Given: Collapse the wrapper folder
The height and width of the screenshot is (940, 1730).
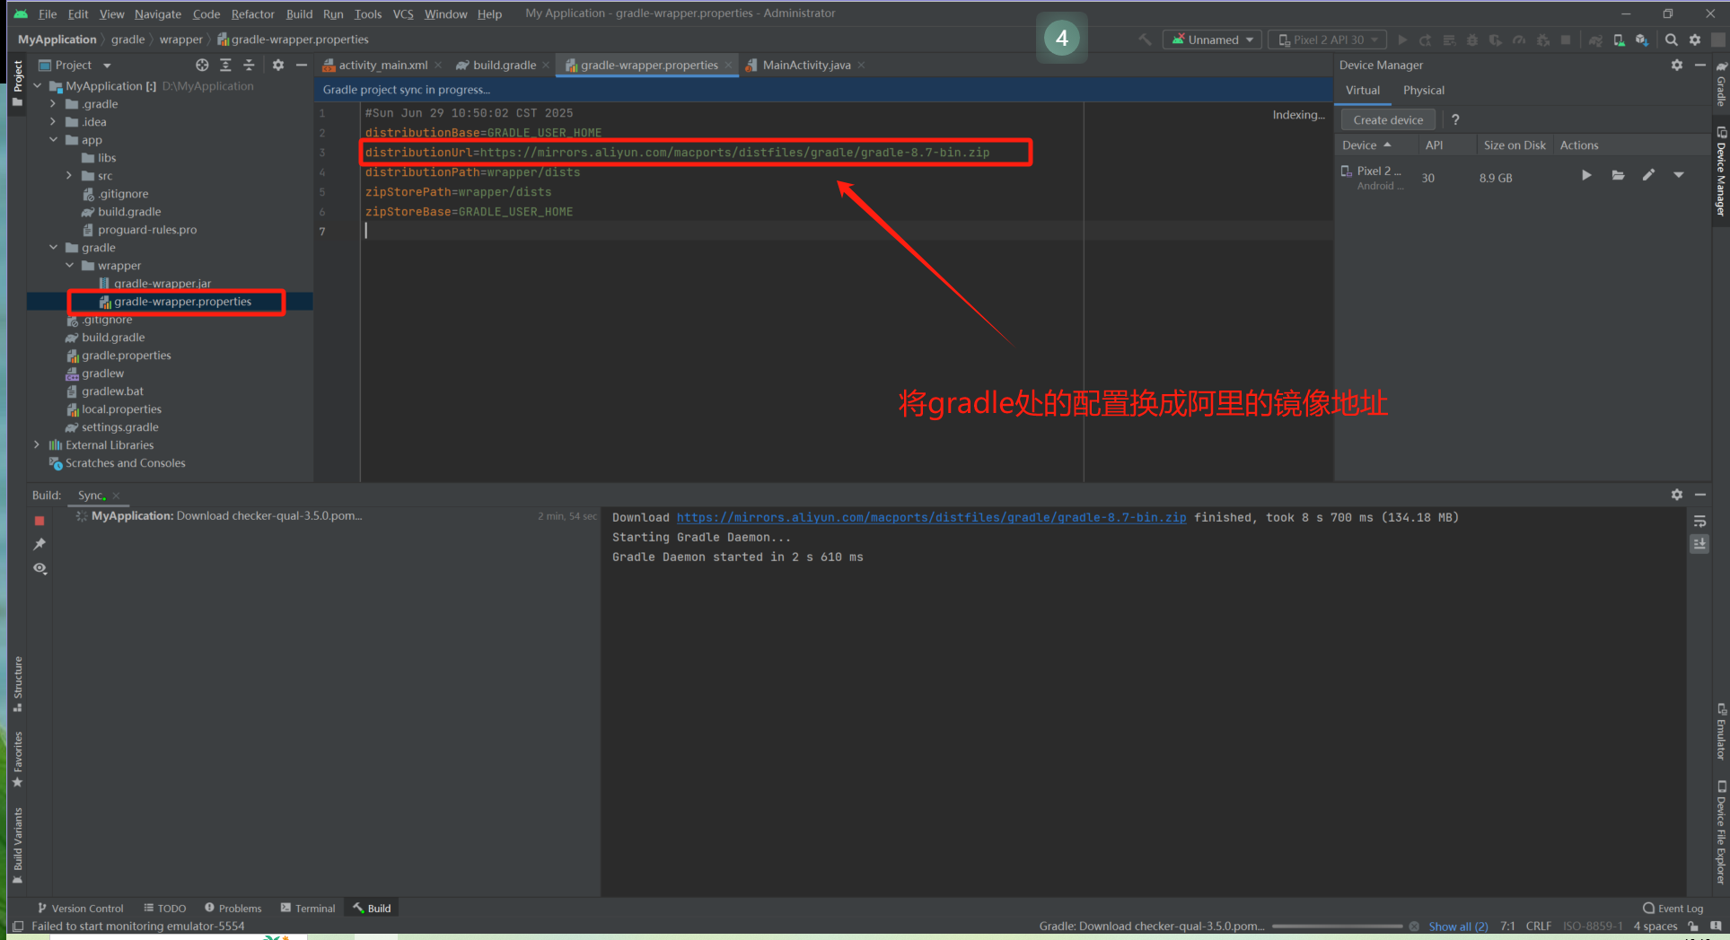Looking at the screenshot, I should click(70, 266).
